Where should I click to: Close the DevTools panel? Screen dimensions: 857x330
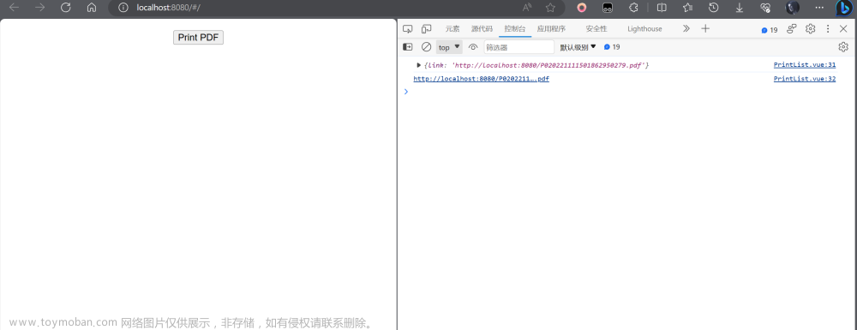coord(843,29)
